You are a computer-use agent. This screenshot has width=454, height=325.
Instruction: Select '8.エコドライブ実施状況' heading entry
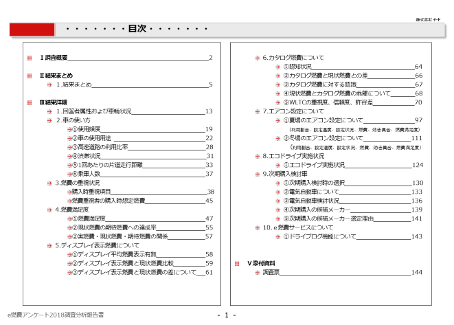pyautogui.click(x=293, y=156)
